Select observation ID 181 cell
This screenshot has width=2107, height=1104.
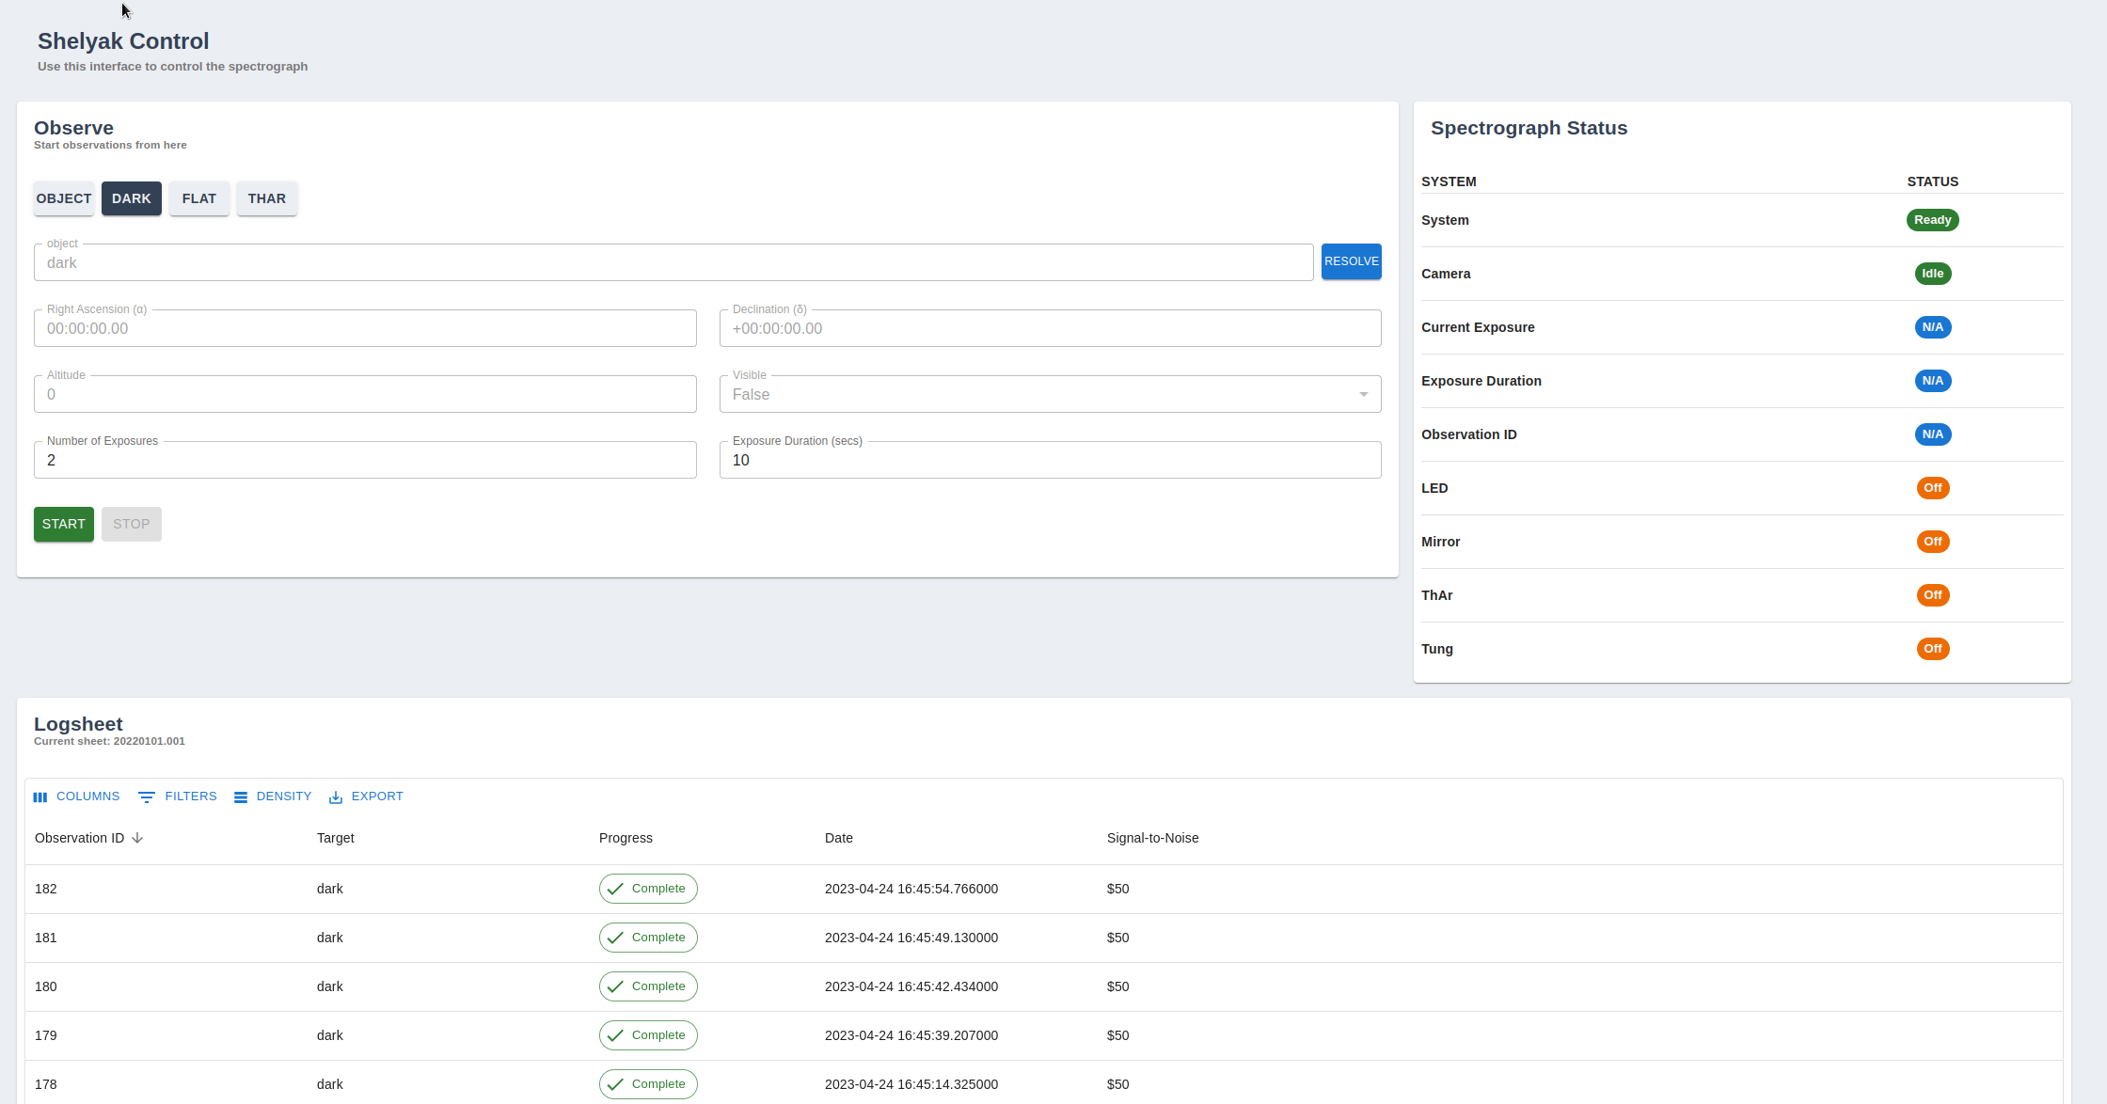46,938
